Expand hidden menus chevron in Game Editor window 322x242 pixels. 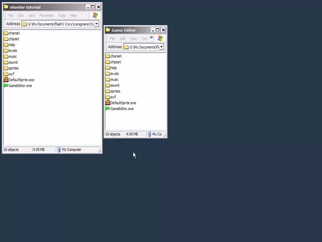151,38
